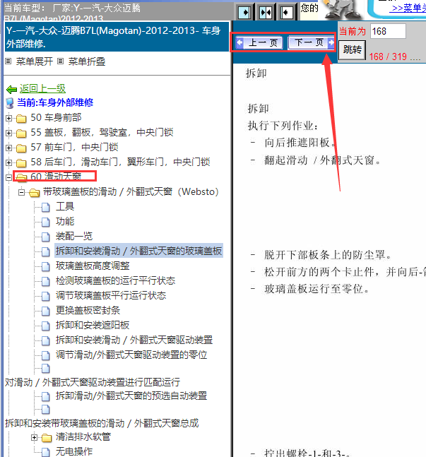This screenshot has width=426, height=457.
Task: Expand the 50 车身前部 tree node
Action: coord(8,119)
